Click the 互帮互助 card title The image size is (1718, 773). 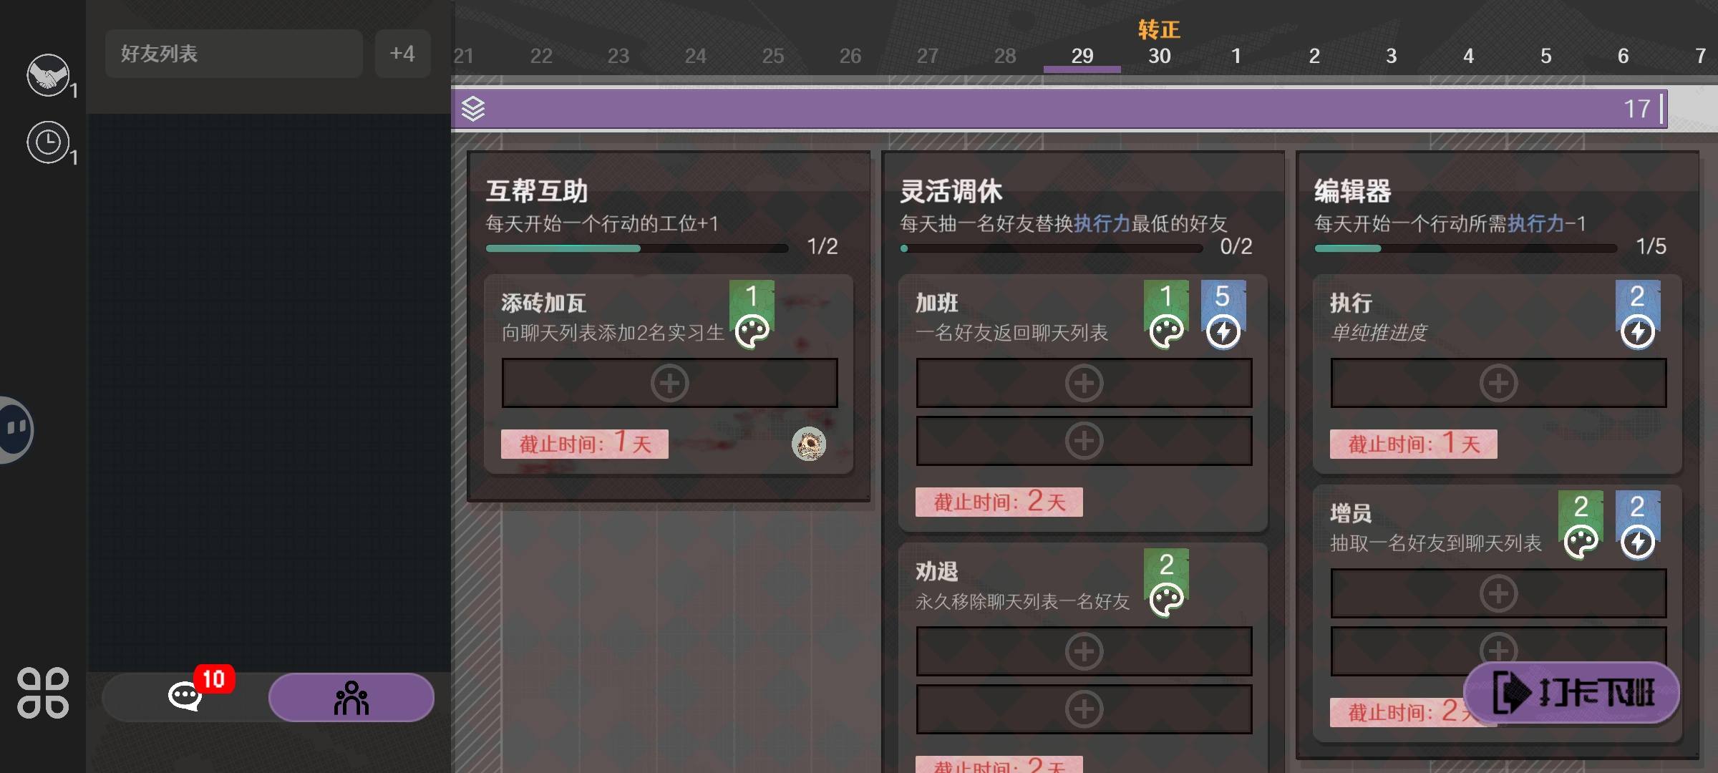[x=537, y=192]
